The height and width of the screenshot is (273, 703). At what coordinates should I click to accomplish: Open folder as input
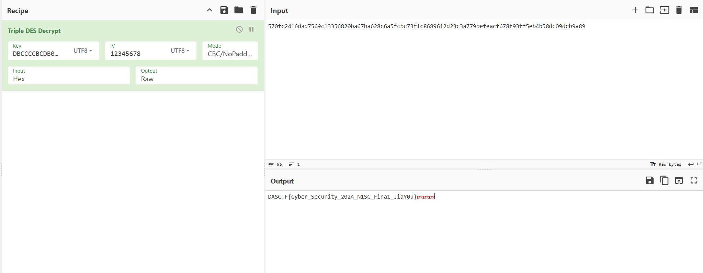point(649,10)
